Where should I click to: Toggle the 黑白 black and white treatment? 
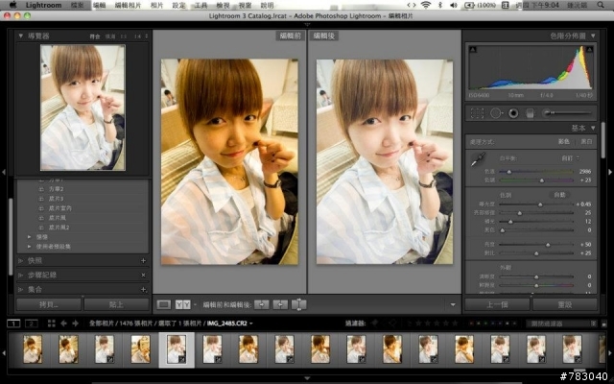click(584, 140)
